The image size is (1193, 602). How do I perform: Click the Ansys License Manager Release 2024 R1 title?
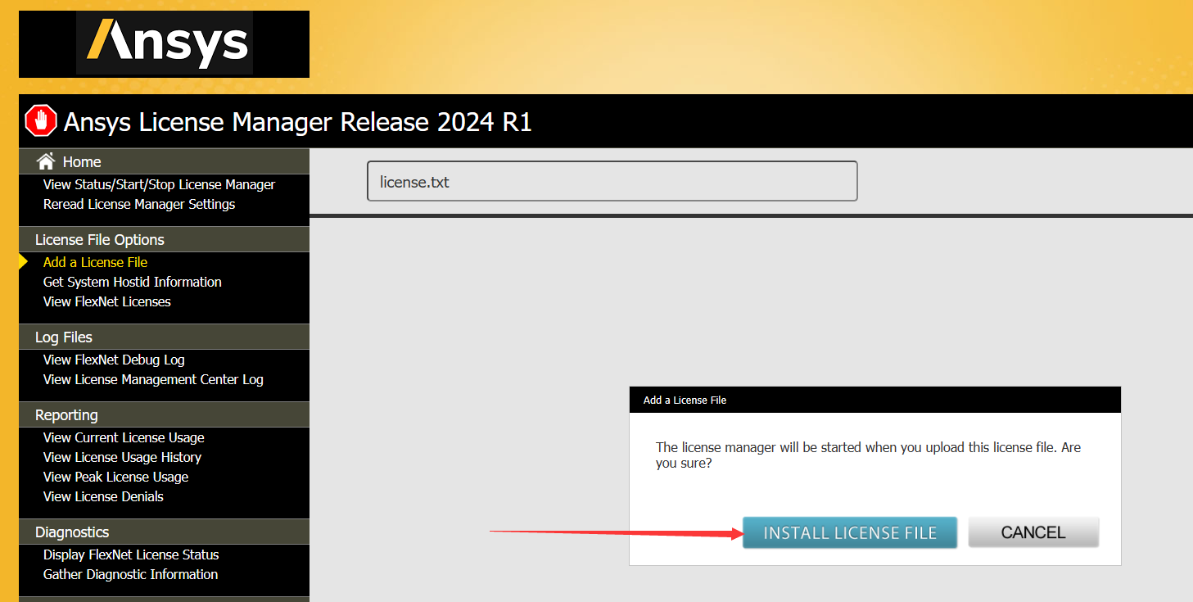click(298, 122)
